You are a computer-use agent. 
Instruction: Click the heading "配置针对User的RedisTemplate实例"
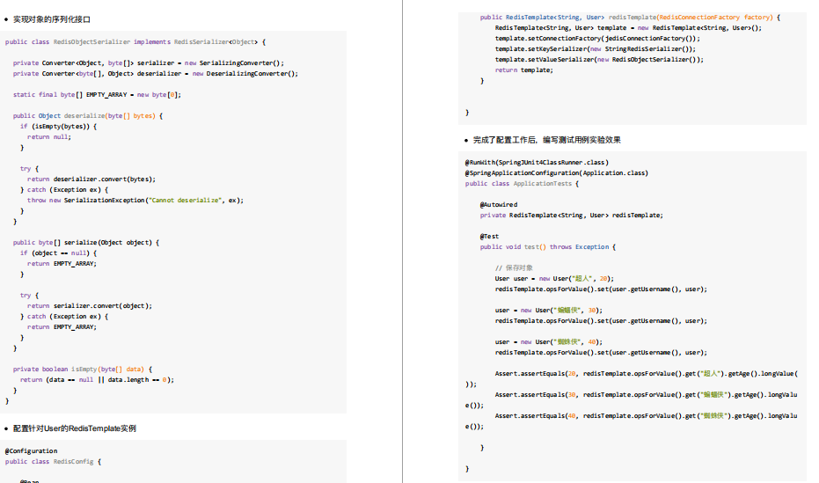coord(75,428)
